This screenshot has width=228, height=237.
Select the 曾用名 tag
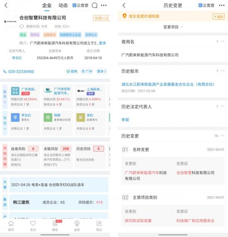coord(35,35)
